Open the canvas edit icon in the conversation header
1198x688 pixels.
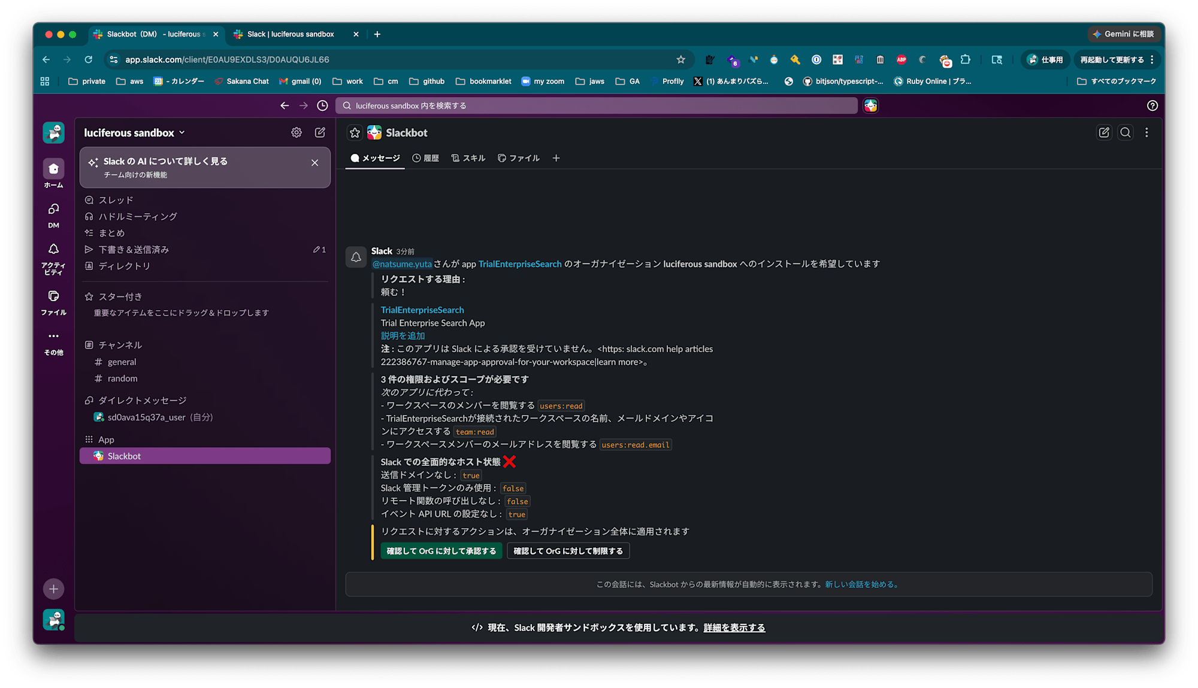(x=1104, y=132)
